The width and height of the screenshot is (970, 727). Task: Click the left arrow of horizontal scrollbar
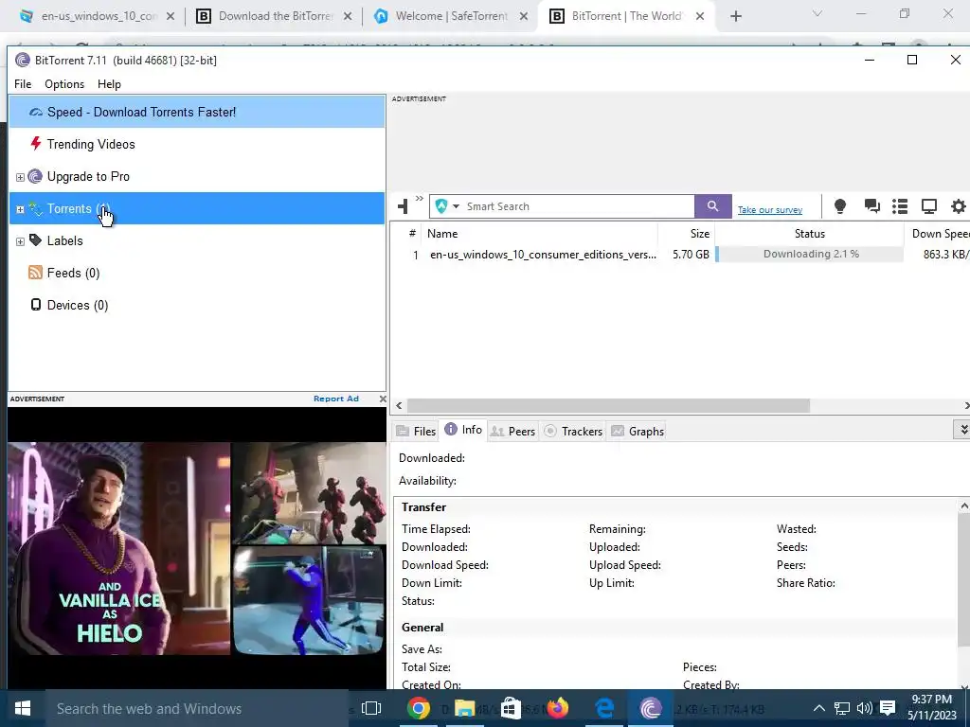399,405
